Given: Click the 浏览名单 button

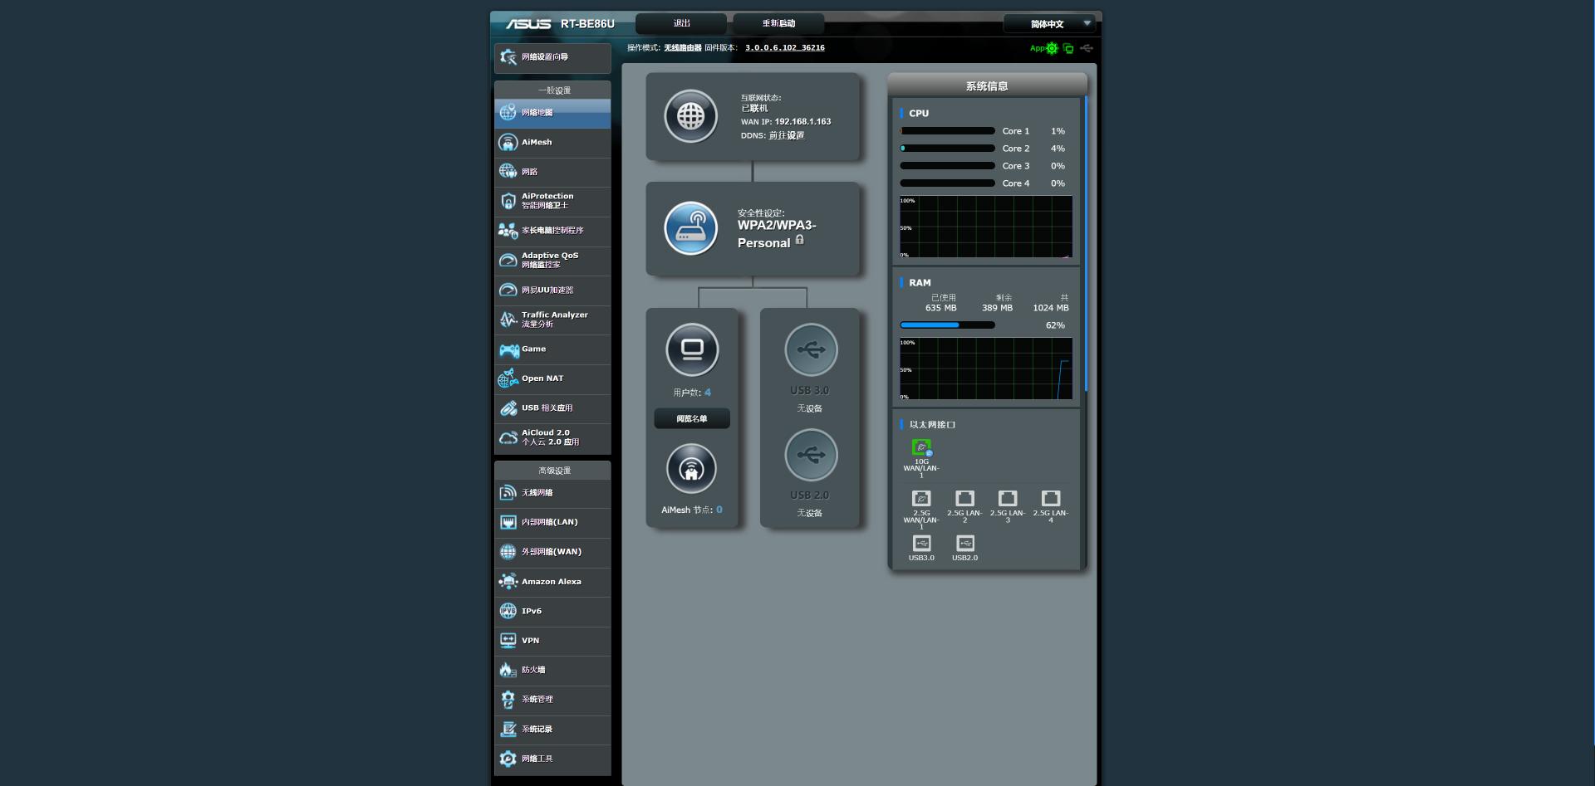Looking at the screenshot, I should [692, 419].
